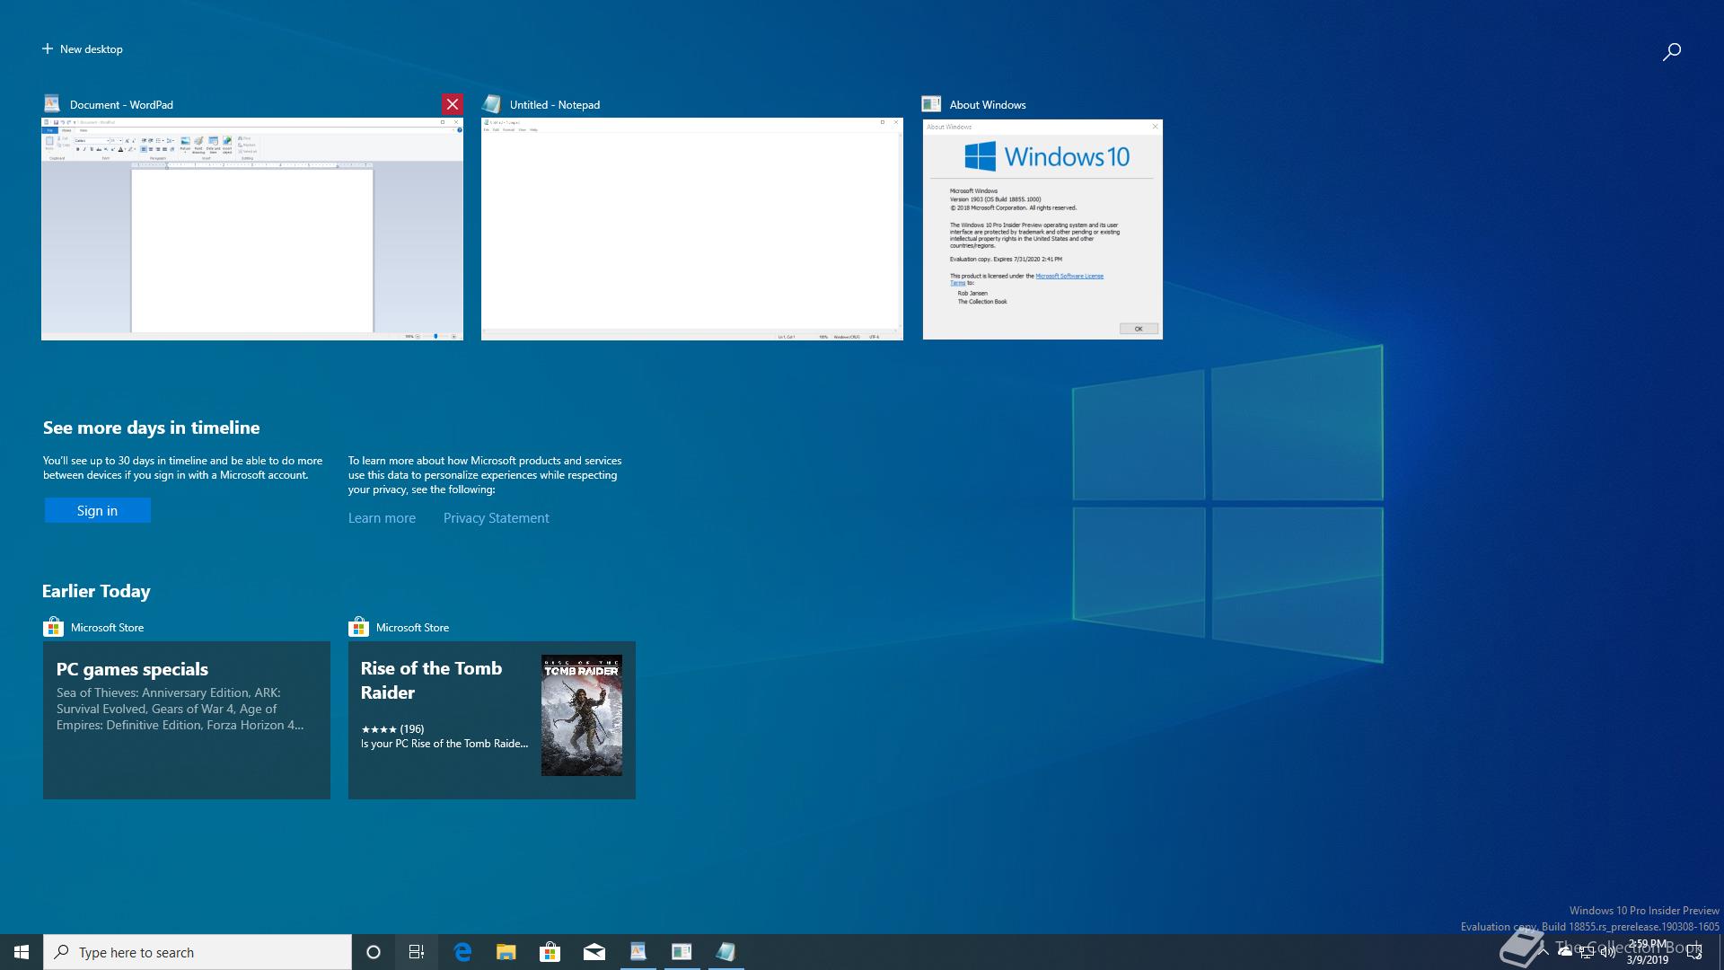Click the New desktop button
This screenshot has width=1724, height=970.
(82, 49)
